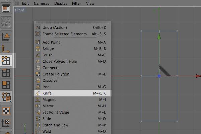Screen dimensions: 201x134
Task: Enable Texture mode checkerboard icon
Action: [6, 111]
